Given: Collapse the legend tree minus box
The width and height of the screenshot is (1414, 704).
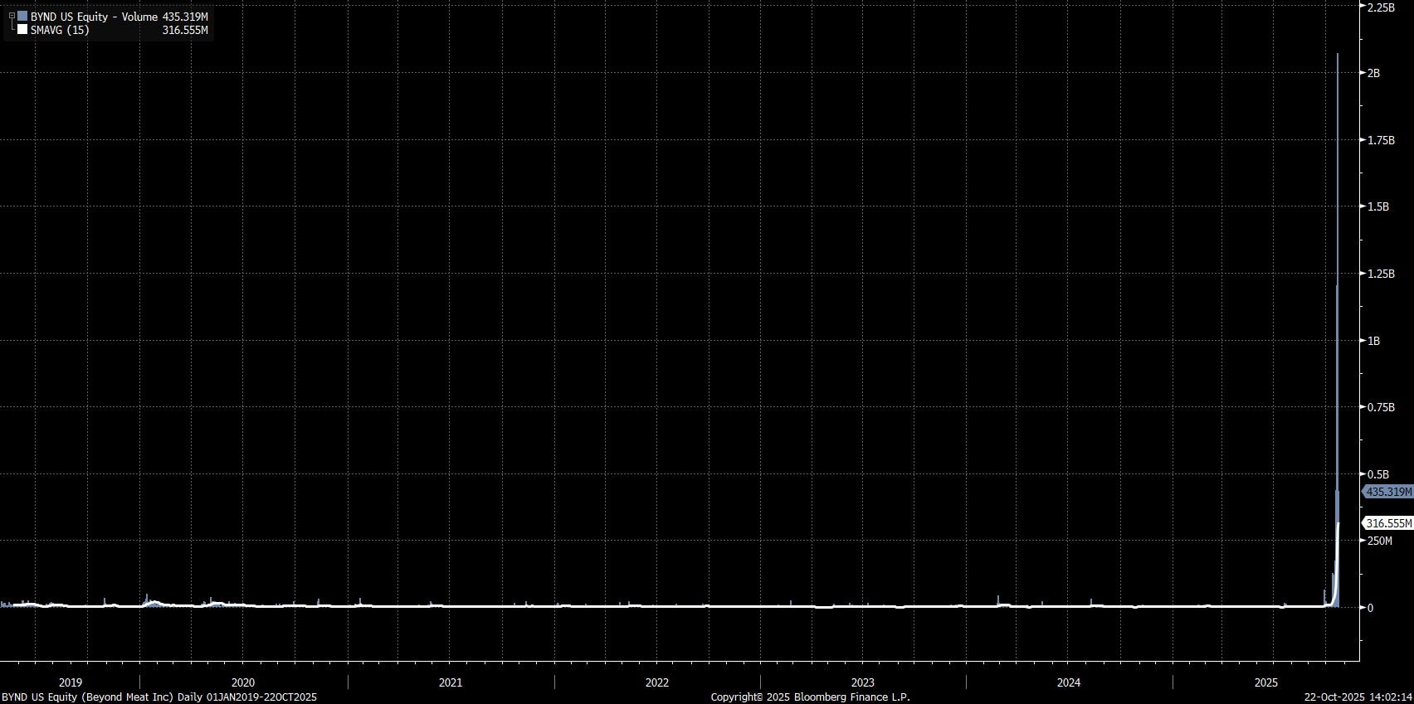Looking at the screenshot, I should pyautogui.click(x=12, y=16).
